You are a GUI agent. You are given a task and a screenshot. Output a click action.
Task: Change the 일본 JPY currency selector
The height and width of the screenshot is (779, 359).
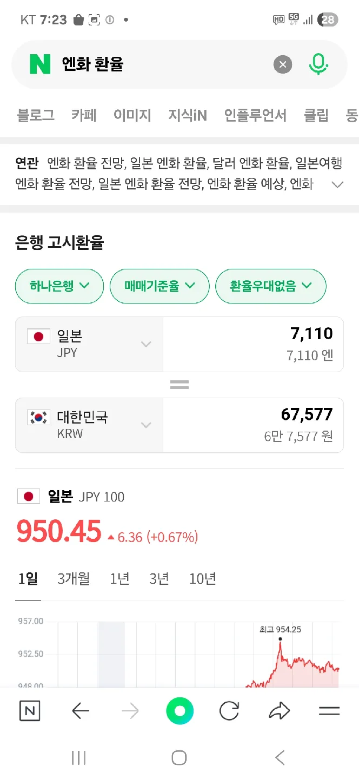[89, 344]
